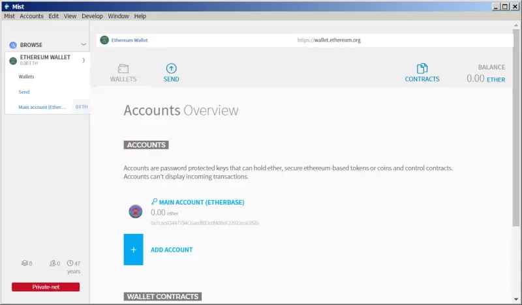
Task: Click the WALLET CONTRACTS heading
Action: point(162,297)
